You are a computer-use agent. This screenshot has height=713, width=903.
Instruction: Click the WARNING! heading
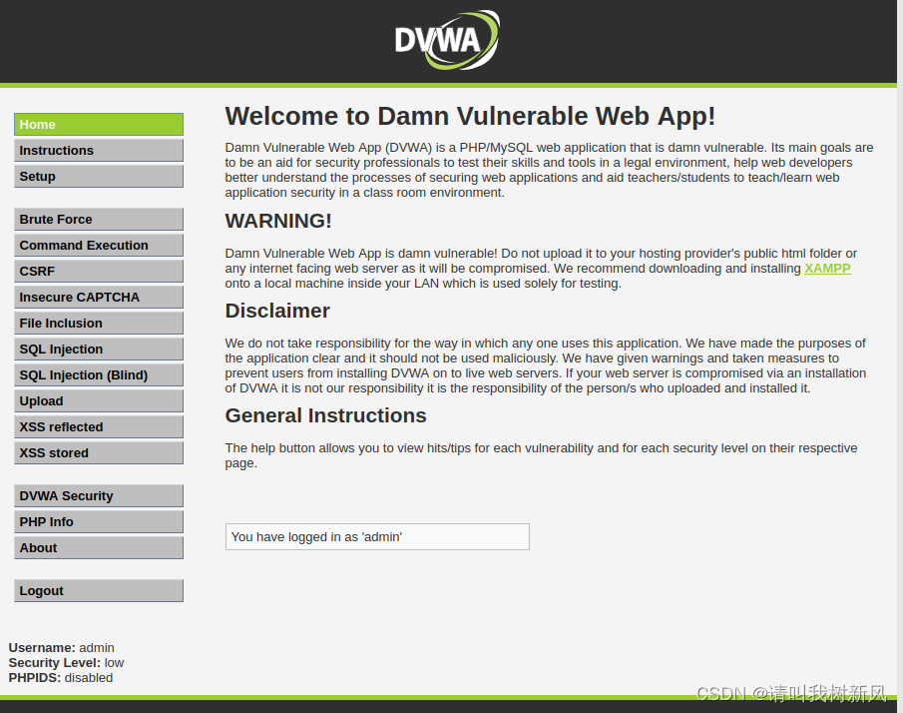278,221
